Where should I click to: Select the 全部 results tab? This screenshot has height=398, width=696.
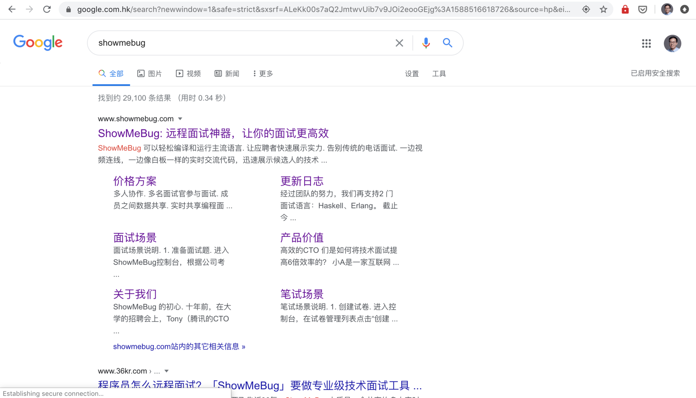(x=111, y=74)
